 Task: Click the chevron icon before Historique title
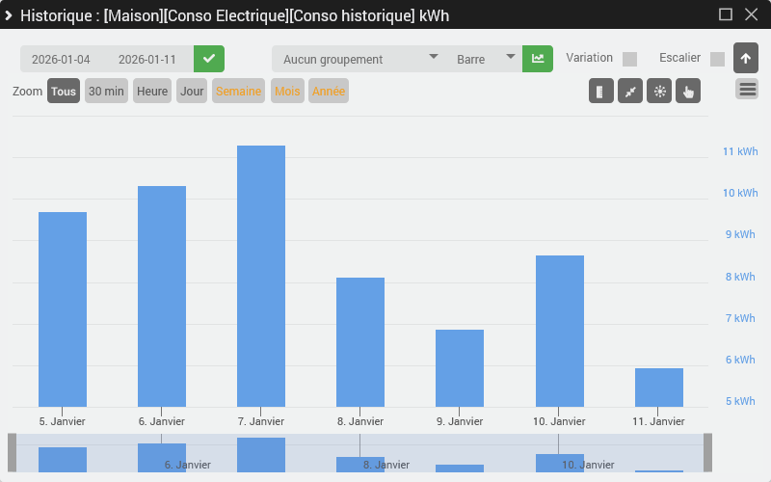coord(9,15)
